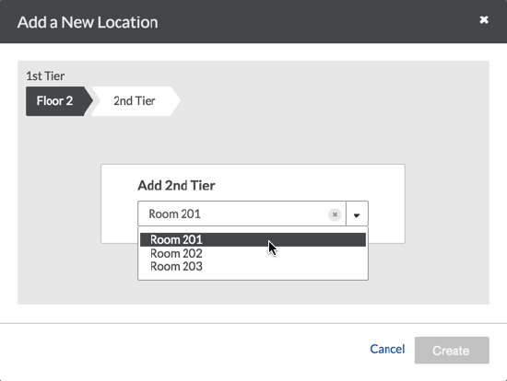The image size is (507, 381).
Task: Click the Add 2nd Tier heading
Action: point(176,186)
